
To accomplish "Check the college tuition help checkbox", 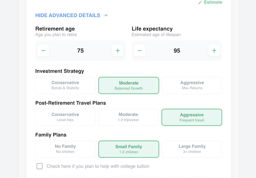I will [40, 166].
